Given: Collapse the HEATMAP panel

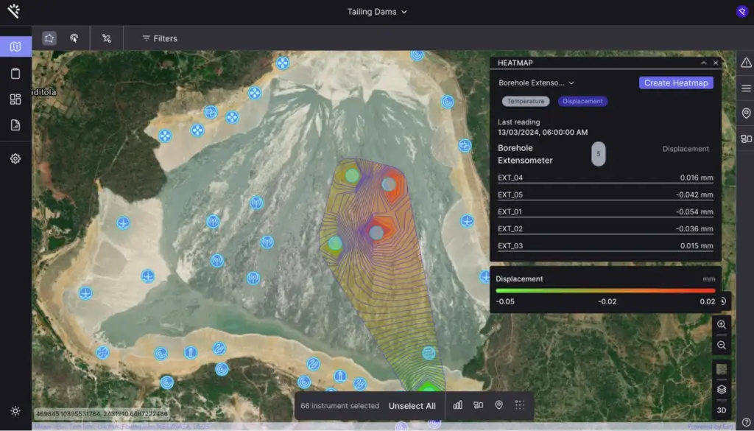Looking at the screenshot, I should point(703,63).
